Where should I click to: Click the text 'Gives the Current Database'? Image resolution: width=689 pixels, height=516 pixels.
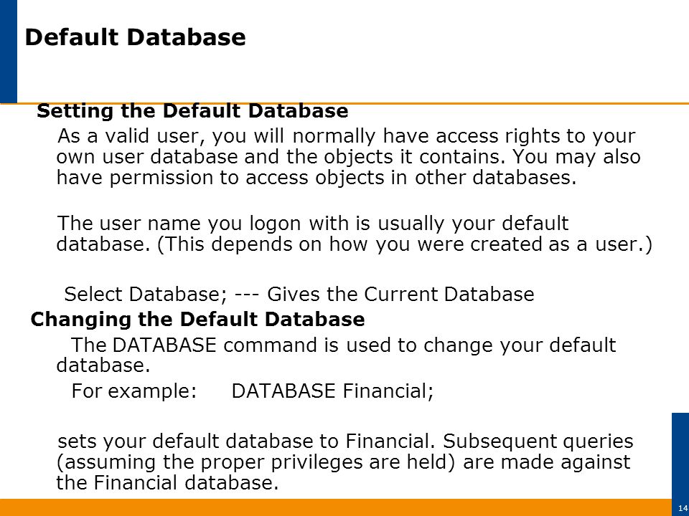pos(400,294)
